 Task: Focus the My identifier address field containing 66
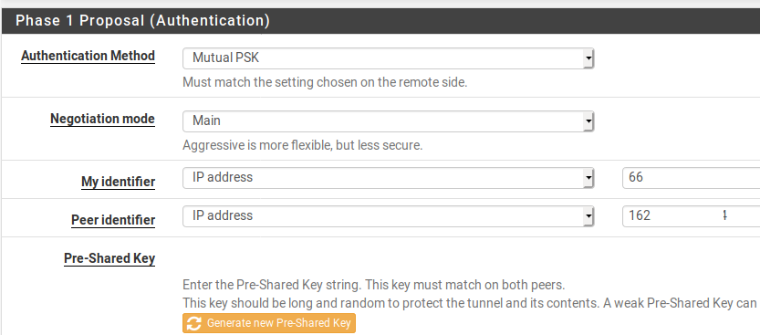click(692, 178)
